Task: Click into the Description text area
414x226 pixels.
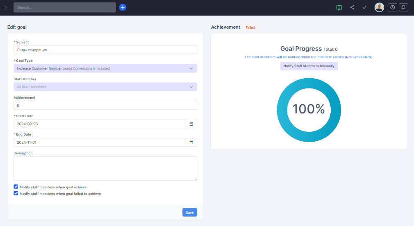Action: pos(105,168)
